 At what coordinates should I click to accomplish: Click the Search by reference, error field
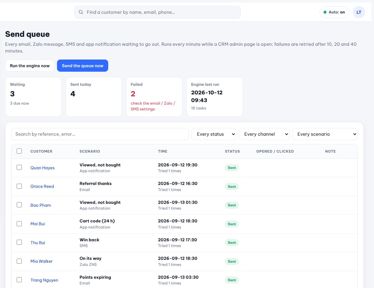click(100, 134)
